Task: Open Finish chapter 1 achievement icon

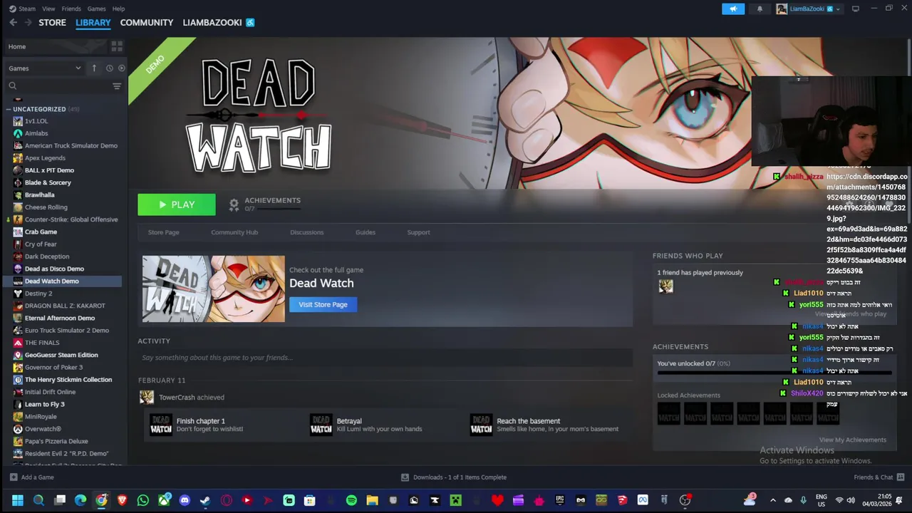Action: (x=161, y=425)
